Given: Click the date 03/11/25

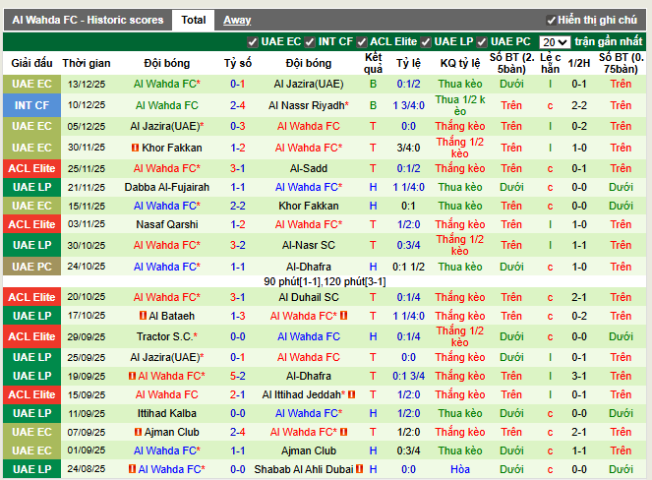Looking at the screenshot, I should [x=87, y=224].
